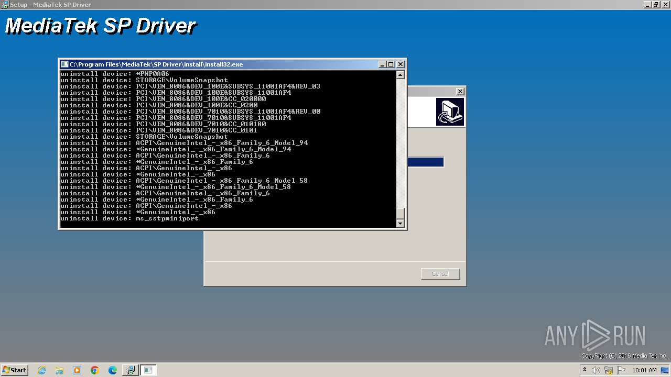This screenshot has width=671, height=377.
Task: Click the line 'uninstall device: ms_sstpminiport'
Action: coord(129,218)
